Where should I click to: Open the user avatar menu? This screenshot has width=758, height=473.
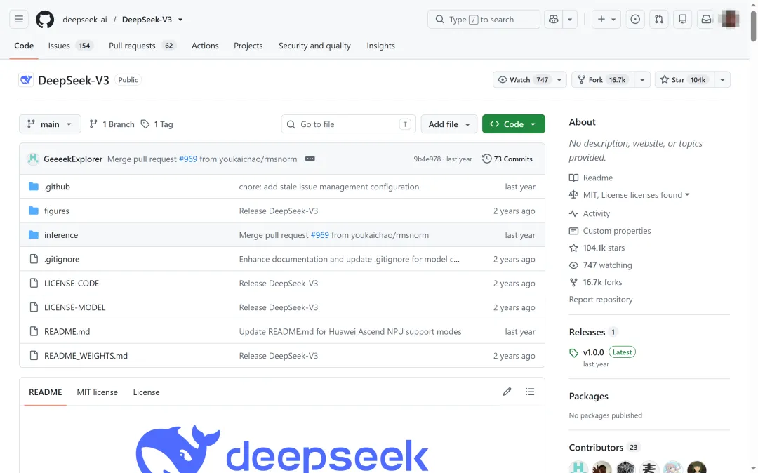click(x=729, y=20)
